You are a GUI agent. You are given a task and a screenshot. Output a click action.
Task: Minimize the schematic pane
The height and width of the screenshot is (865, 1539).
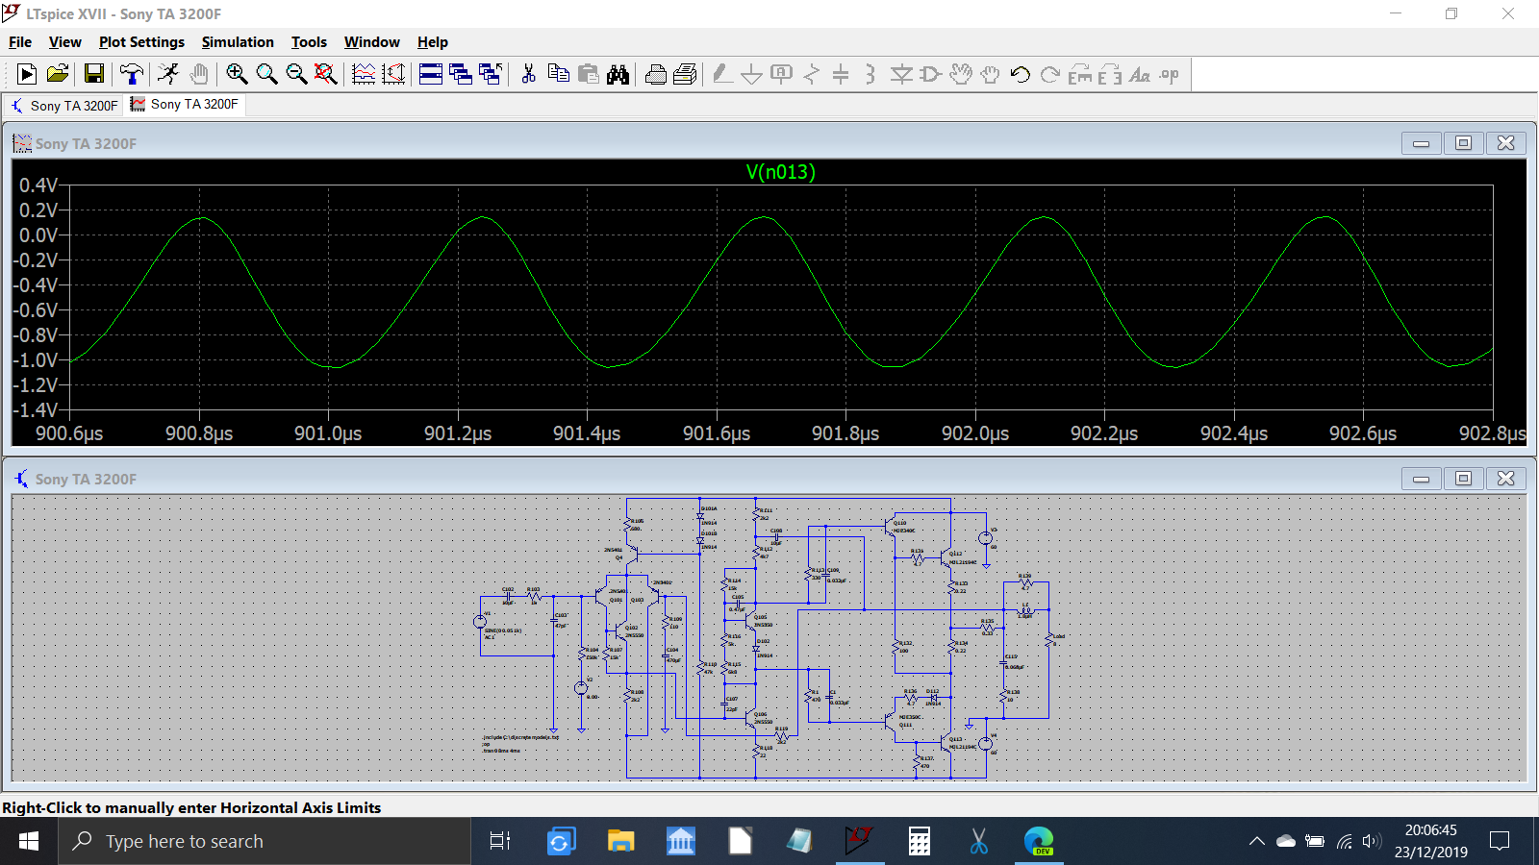1421,479
